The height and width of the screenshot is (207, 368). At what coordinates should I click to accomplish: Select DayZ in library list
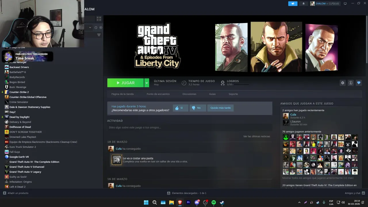click(x=12, y=112)
